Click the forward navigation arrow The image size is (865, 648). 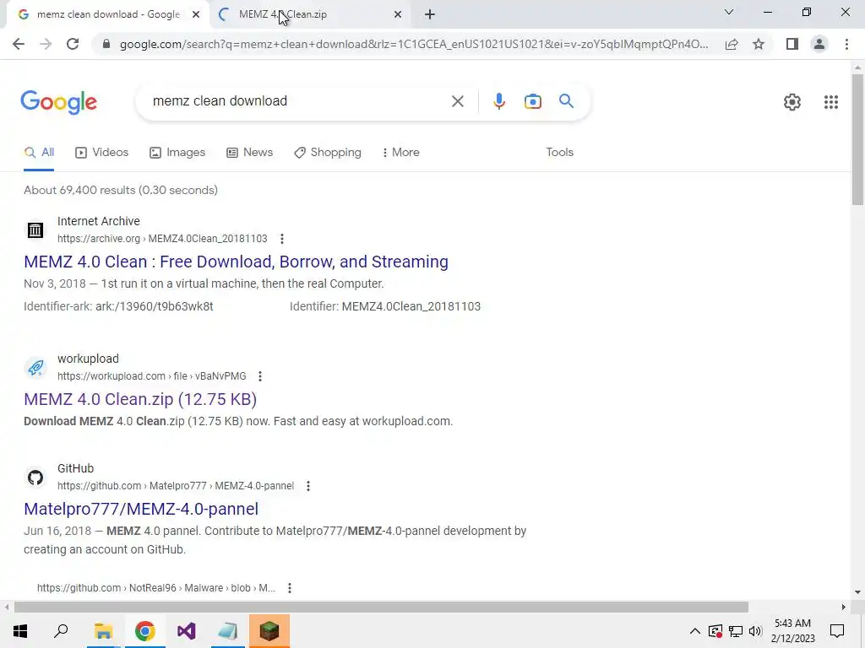click(46, 44)
